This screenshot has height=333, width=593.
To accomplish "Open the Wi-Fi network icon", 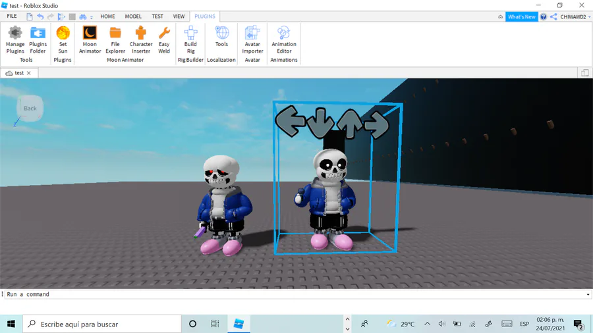I will 472,324.
